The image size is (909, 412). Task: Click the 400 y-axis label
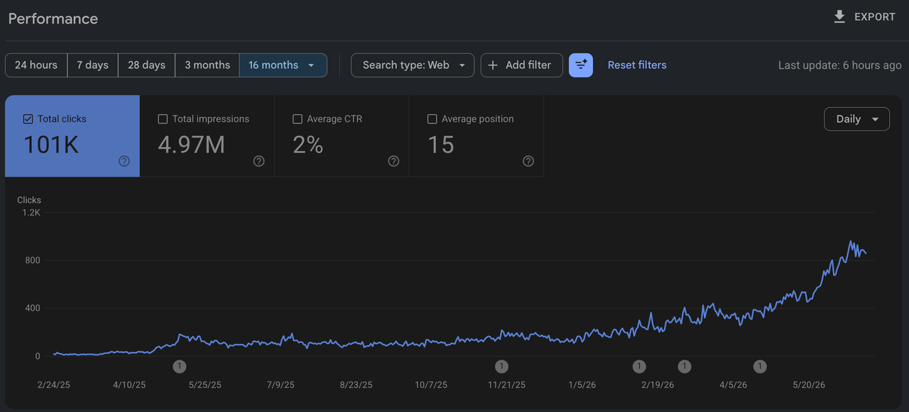pos(33,308)
